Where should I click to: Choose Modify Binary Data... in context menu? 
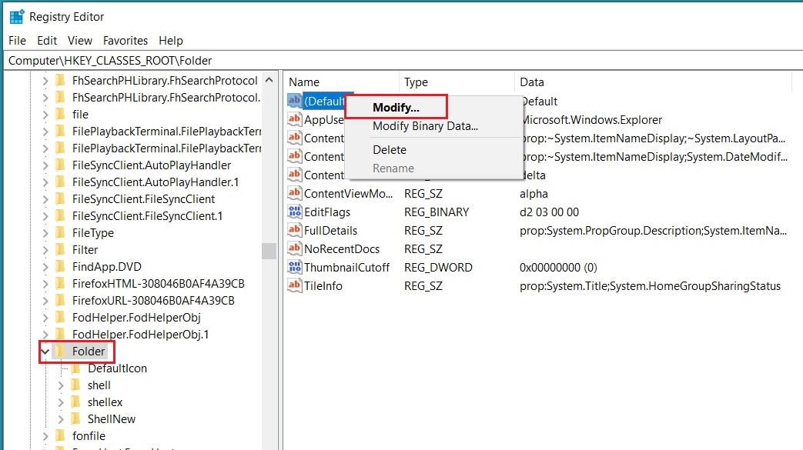pos(425,126)
